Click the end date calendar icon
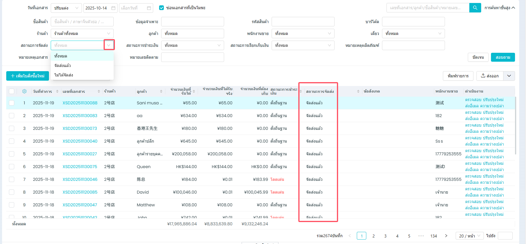This screenshot has width=526, height=244. point(149,8)
